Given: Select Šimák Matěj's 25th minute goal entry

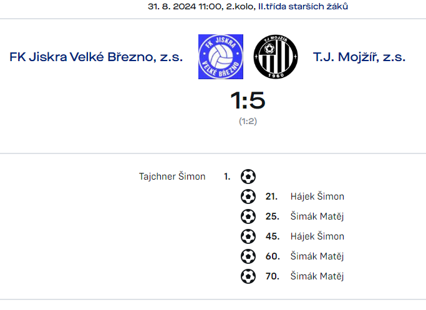Looking at the screenshot, I should tap(317, 216).
